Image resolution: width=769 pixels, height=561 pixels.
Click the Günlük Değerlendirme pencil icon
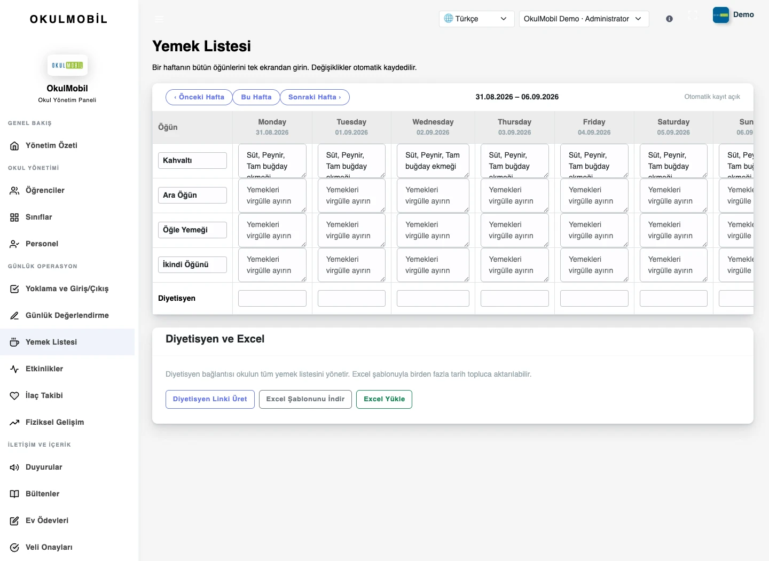point(14,315)
